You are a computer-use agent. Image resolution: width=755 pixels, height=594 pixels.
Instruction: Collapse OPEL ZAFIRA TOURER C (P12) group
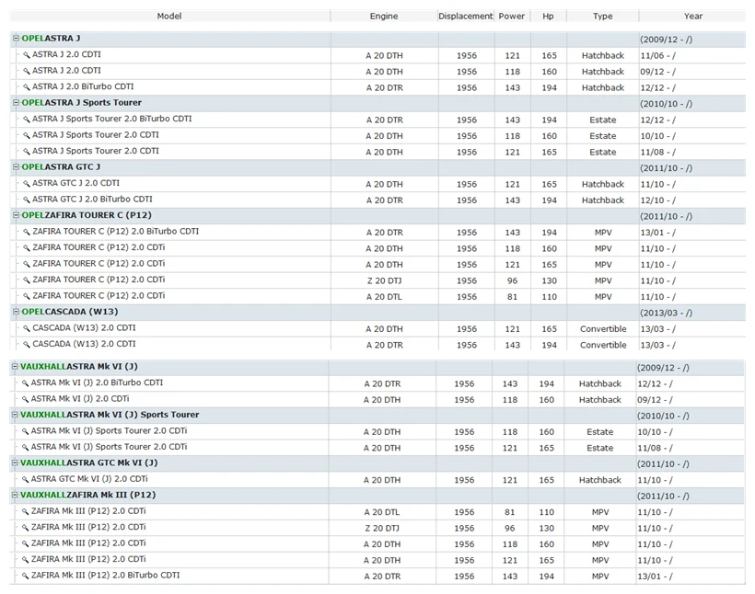coord(17,215)
